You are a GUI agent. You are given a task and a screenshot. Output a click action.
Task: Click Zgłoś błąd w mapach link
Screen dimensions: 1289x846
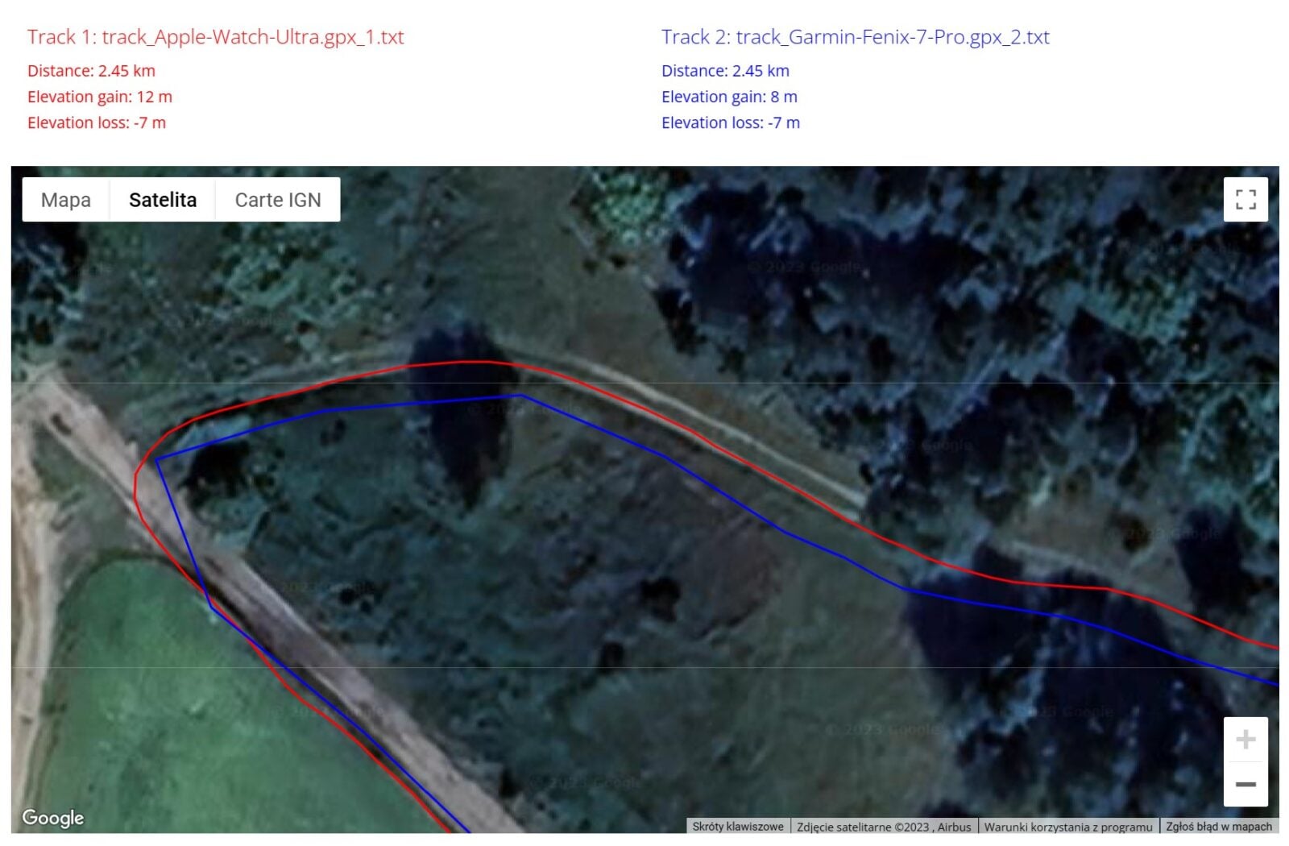pos(1219,827)
